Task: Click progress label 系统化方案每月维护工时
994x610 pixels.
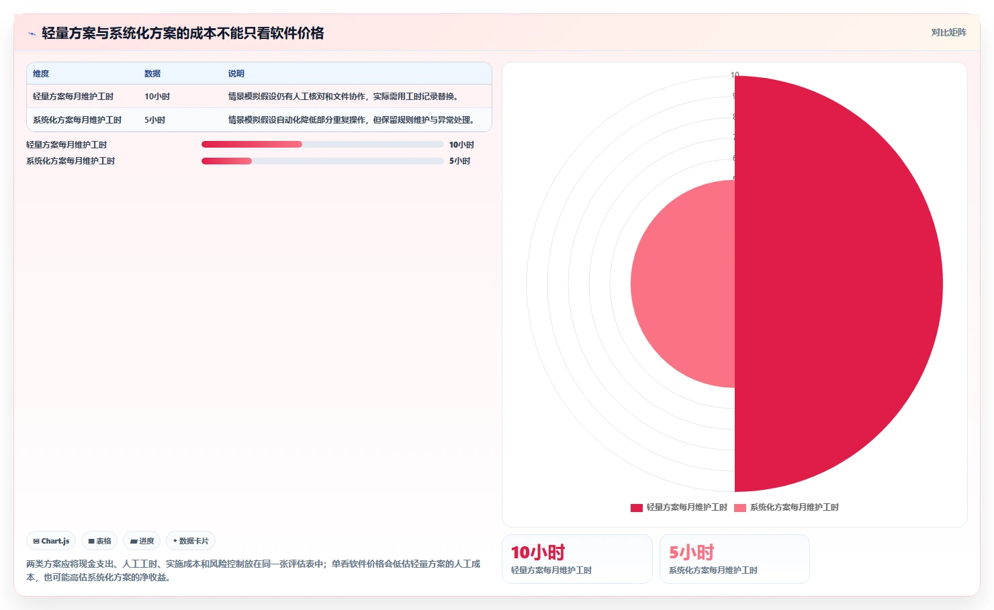Action: (x=71, y=161)
